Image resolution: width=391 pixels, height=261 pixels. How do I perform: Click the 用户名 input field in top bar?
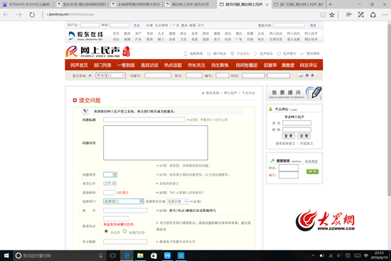[x=90, y=25]
